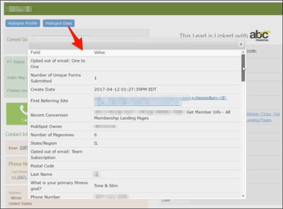Viewport: 283px width, 209px height.
Task: Click the First Referring Site label
Action: pyautogui.click(x=49, y=101)
